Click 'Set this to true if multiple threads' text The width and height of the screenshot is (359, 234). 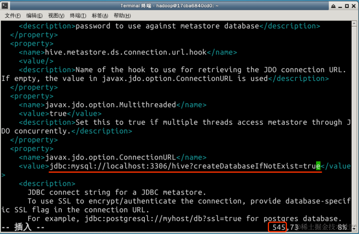click(213, 122)
